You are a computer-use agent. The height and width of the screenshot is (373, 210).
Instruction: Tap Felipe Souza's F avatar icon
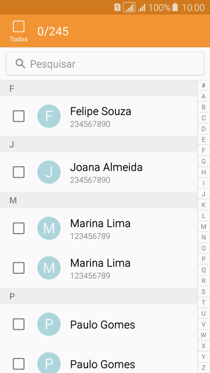coord(49,116)
